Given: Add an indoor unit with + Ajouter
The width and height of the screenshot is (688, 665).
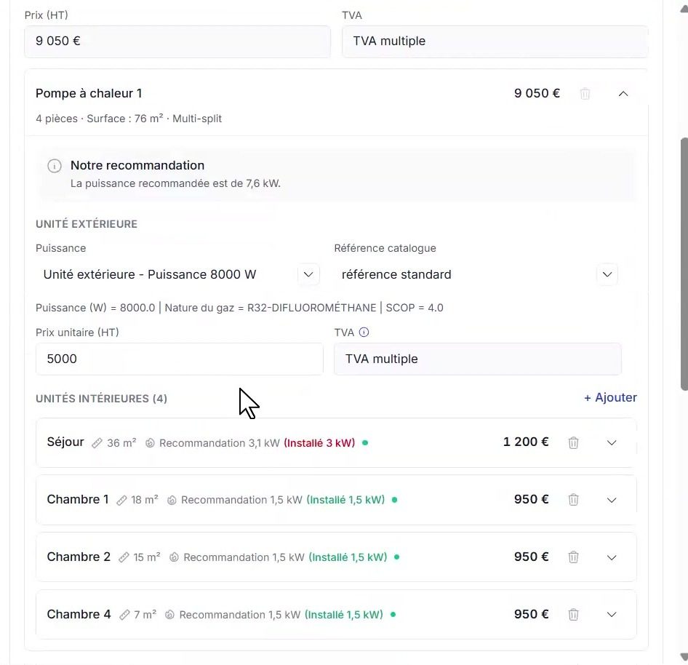Looking at the screenshot, I should (x=610, y=398).
